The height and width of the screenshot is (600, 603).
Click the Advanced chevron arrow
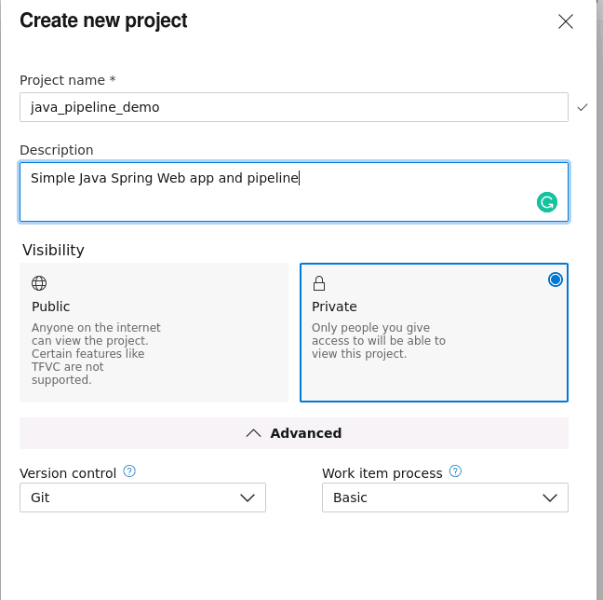(253, 433)
